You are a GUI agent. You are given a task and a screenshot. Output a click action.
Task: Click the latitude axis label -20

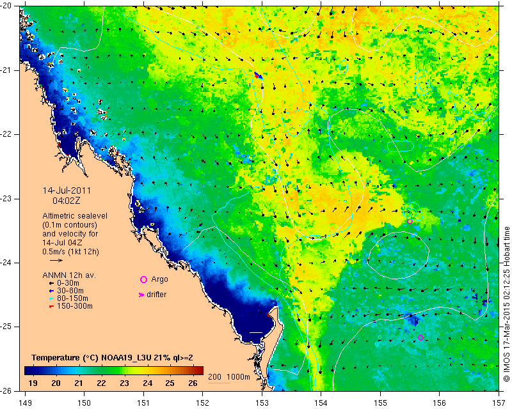(6, 6)
